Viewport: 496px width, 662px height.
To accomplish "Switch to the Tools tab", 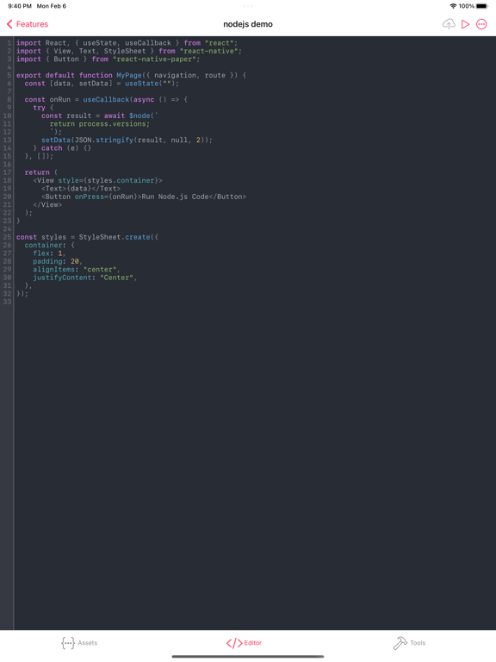I will [409, 642].
